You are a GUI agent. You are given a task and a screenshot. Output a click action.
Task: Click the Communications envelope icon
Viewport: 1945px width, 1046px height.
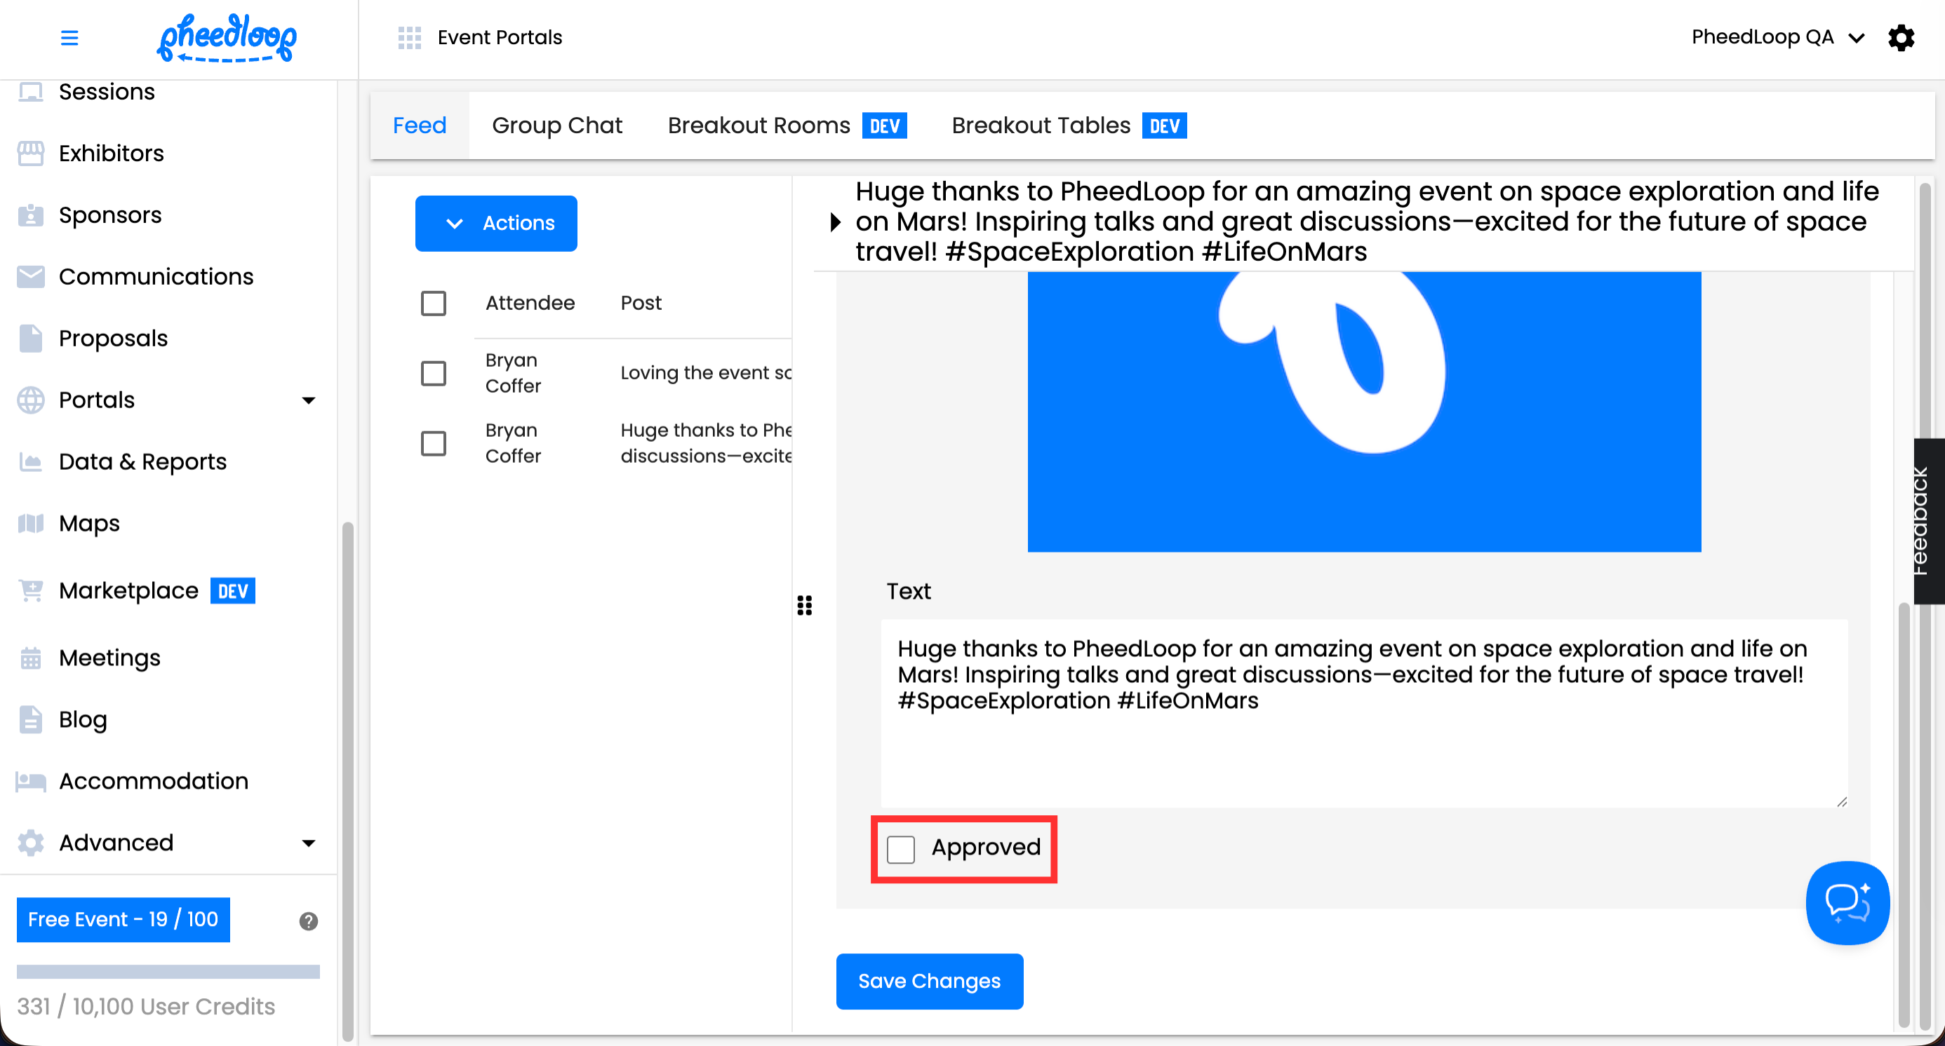click(x=31, y=277)
